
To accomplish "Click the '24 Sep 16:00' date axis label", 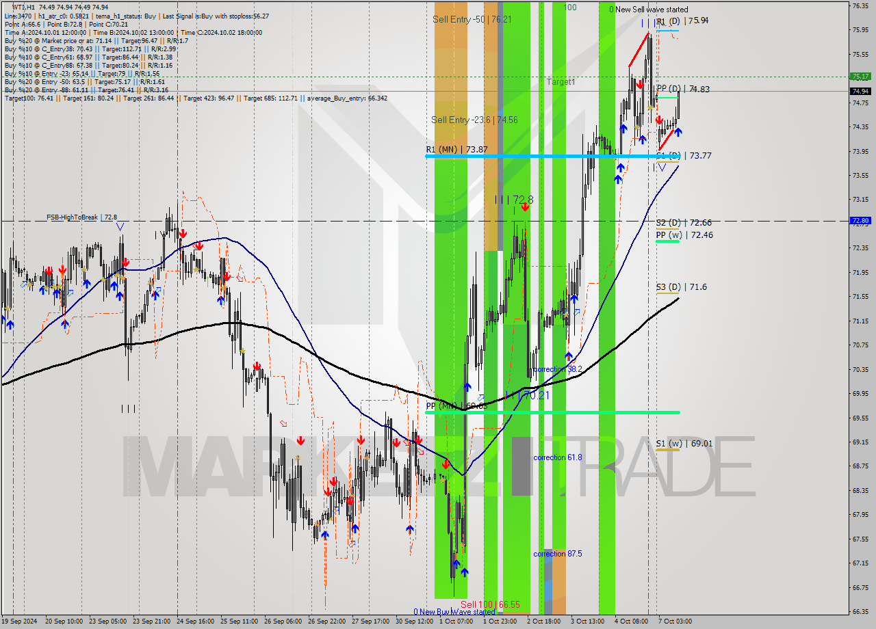I will (x=197, y=621).
